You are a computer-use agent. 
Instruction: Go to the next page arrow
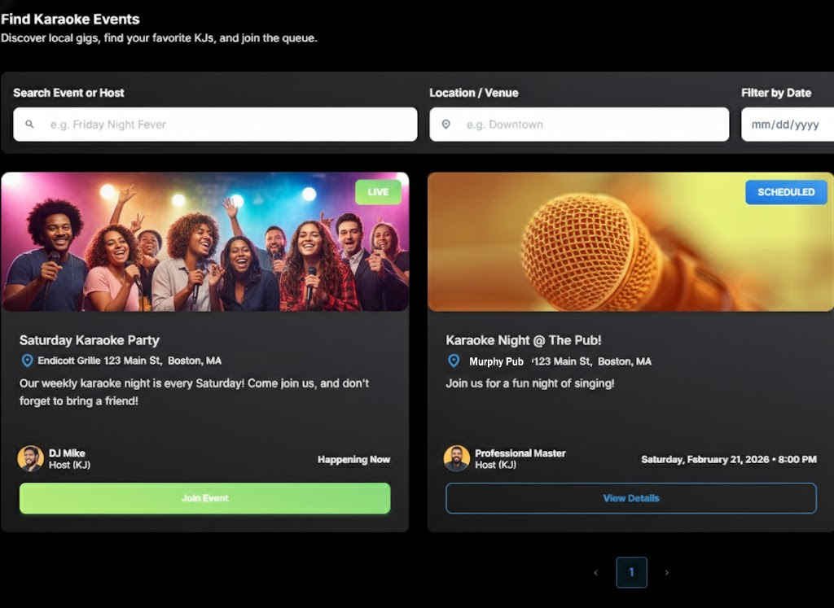coord(667,573)
